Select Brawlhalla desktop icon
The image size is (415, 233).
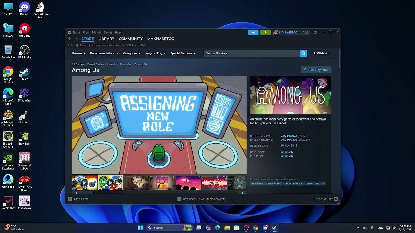click(x=24, y=139)
